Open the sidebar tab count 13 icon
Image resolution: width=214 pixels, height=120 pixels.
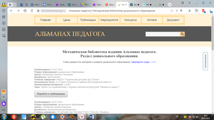pyautogui.click(x=4, y=29)
